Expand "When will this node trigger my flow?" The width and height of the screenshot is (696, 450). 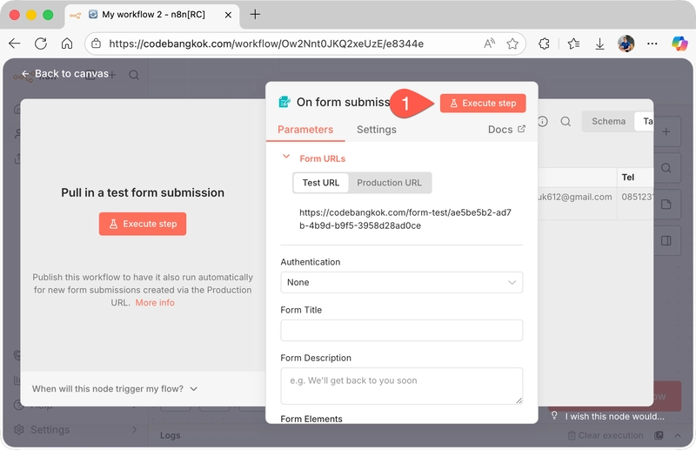(115, 389)
